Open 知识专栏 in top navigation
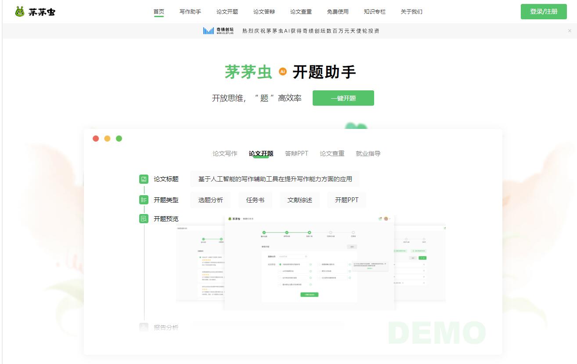 pyautogui.click(x=375, y=12)
